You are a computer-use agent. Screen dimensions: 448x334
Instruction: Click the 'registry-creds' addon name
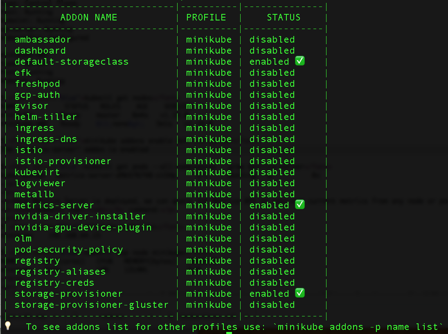[54, 283]
